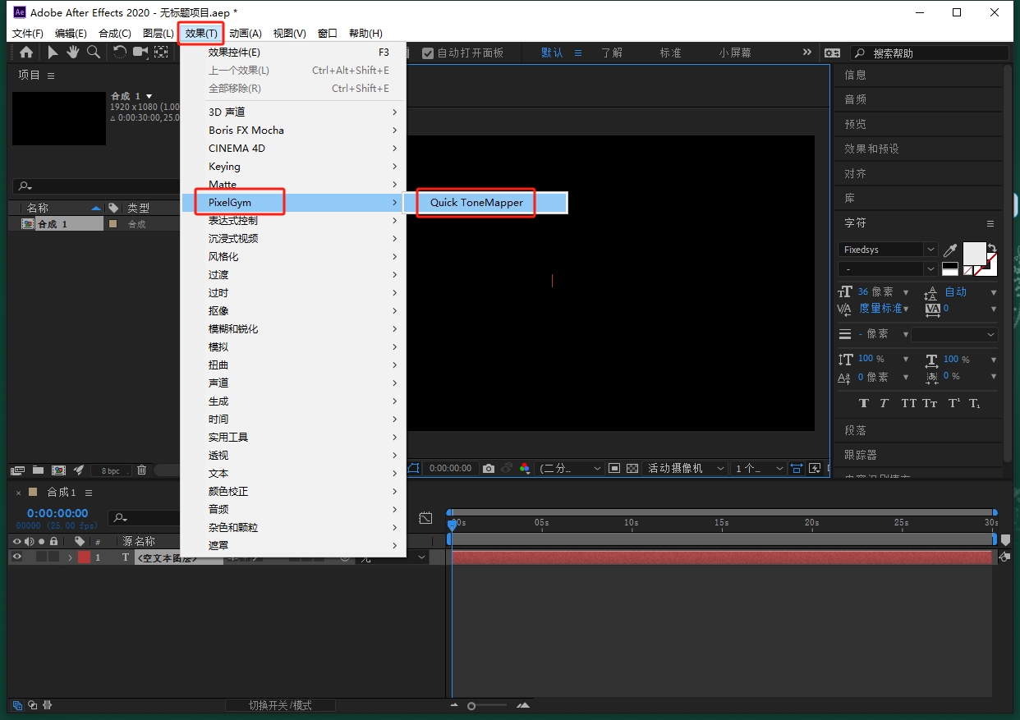The image size is (1020, 720).
Task: Open the 跟踪器 panel header
Action: click(x=861, y=455)
